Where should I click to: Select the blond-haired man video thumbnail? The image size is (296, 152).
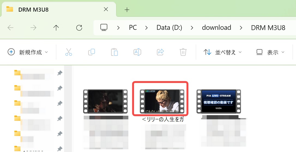point(162,101)
